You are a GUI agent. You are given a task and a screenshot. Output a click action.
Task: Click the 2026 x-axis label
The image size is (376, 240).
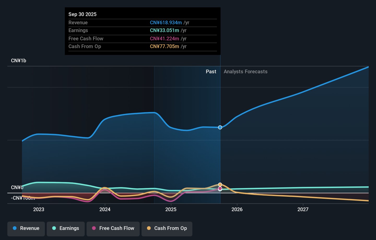tap(237, 209)
